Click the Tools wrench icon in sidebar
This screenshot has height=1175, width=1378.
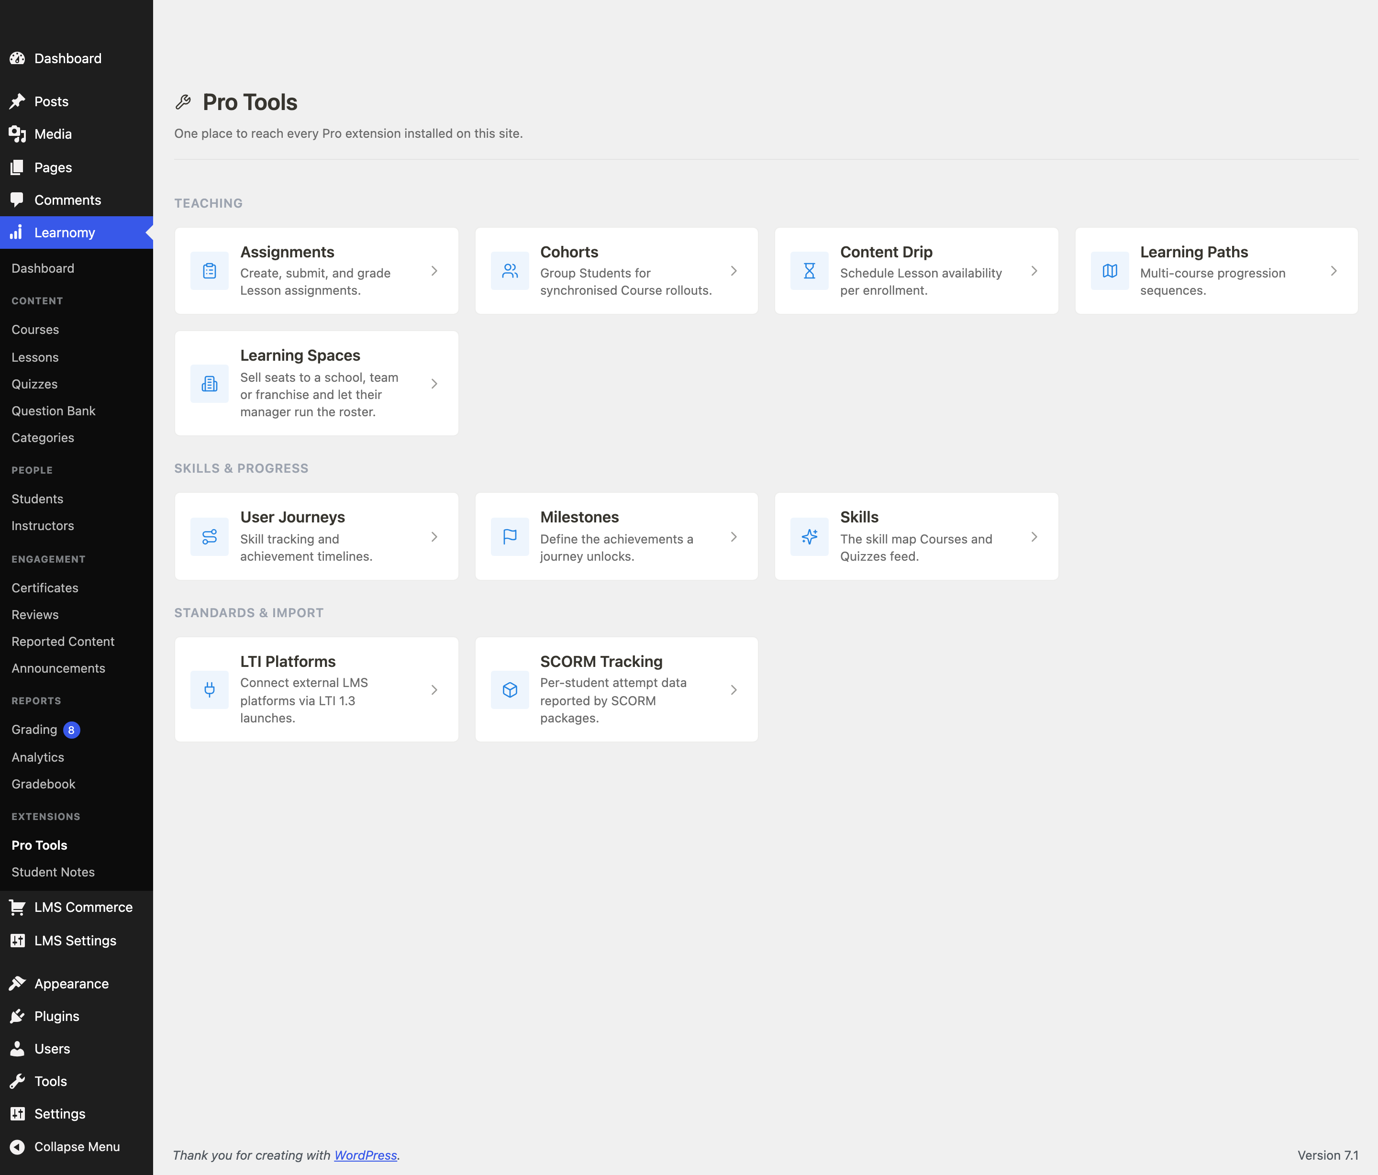pyautogui.click(x=17, y=1081)
